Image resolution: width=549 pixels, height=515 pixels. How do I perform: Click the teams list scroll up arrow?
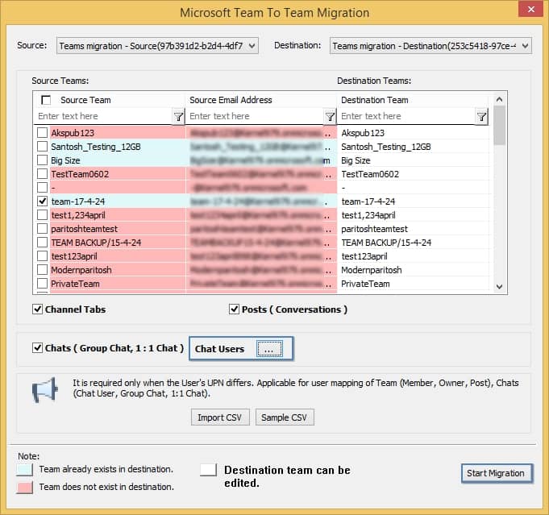(499, 99)
